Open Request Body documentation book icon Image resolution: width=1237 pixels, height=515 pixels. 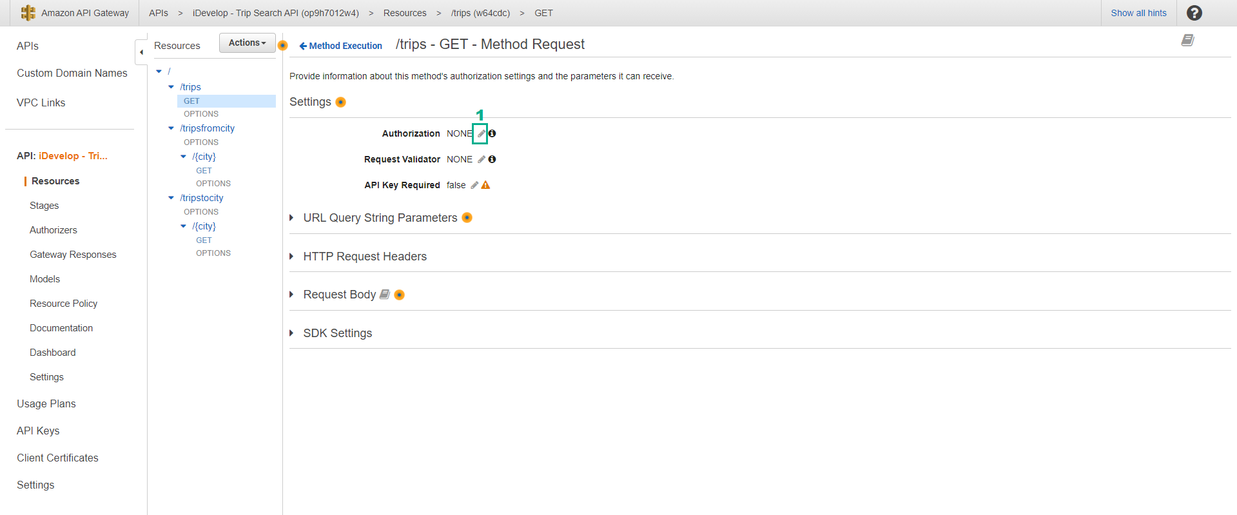click(x=385, y=294)
